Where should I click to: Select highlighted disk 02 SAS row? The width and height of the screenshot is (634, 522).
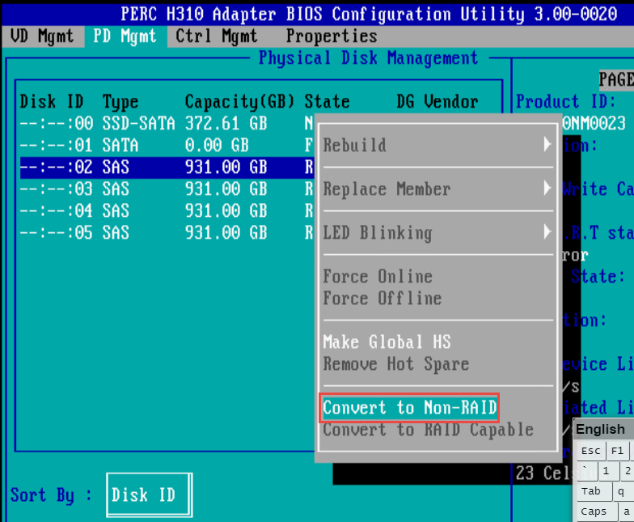167,167
